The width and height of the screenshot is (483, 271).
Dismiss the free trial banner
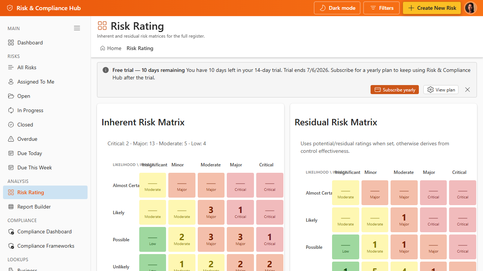click(x=468, y=90)
